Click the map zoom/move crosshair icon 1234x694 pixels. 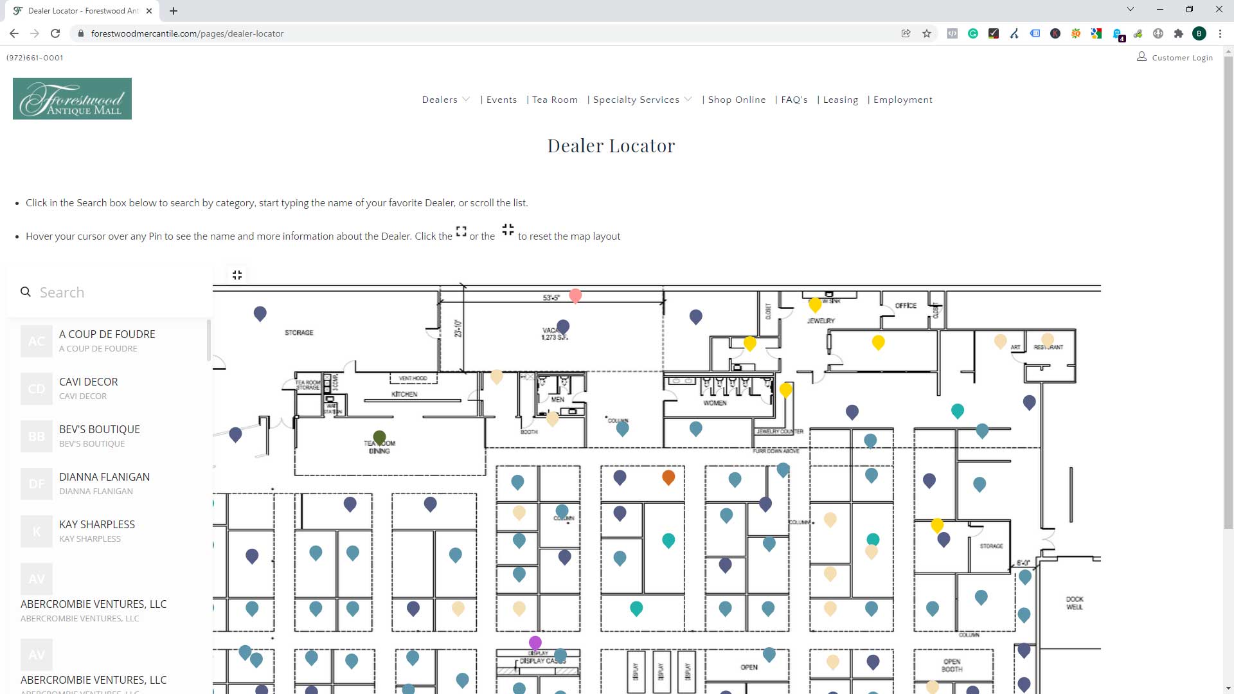(237, 274)
